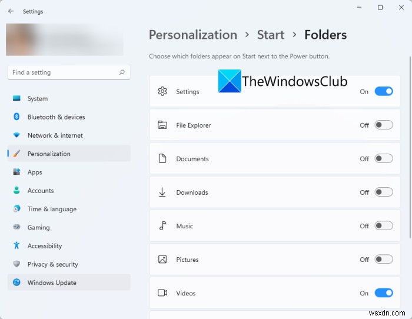Click the Settings gear icon in folders list
Image resolution: width=412 pixels, height=319 pixels.
point(162,91)
